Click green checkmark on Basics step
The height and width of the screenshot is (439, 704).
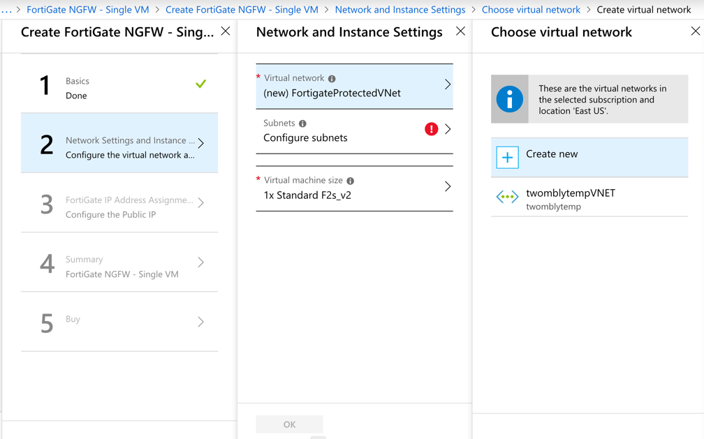tap(200, 84)
